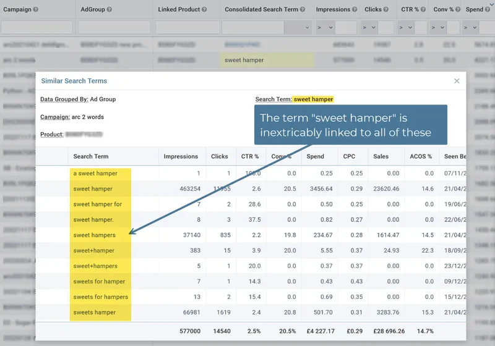
Task: Open the Impressions comparison operator dropdown
Action: (324, 28)
